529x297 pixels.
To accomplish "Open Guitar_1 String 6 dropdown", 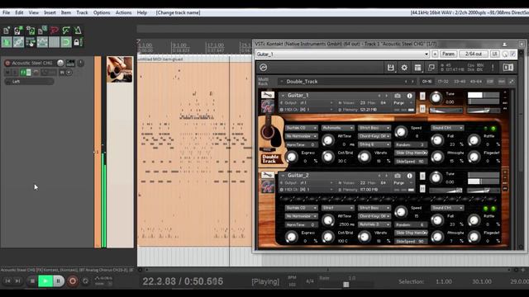I will click(x=374, y=144).
